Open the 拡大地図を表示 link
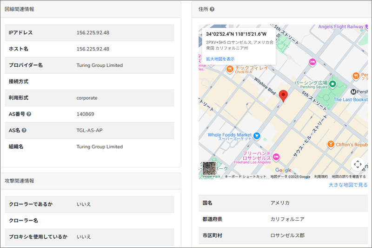Viewport: 372px width, 248px height. point(220,59)
